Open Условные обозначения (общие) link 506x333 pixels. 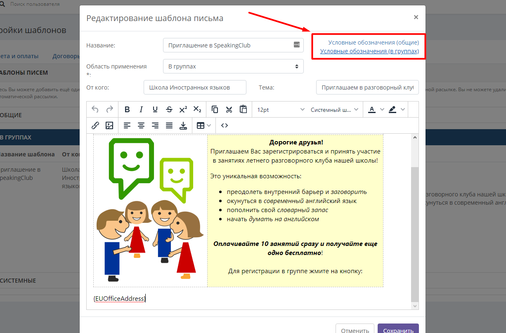(x=374, y=43)
